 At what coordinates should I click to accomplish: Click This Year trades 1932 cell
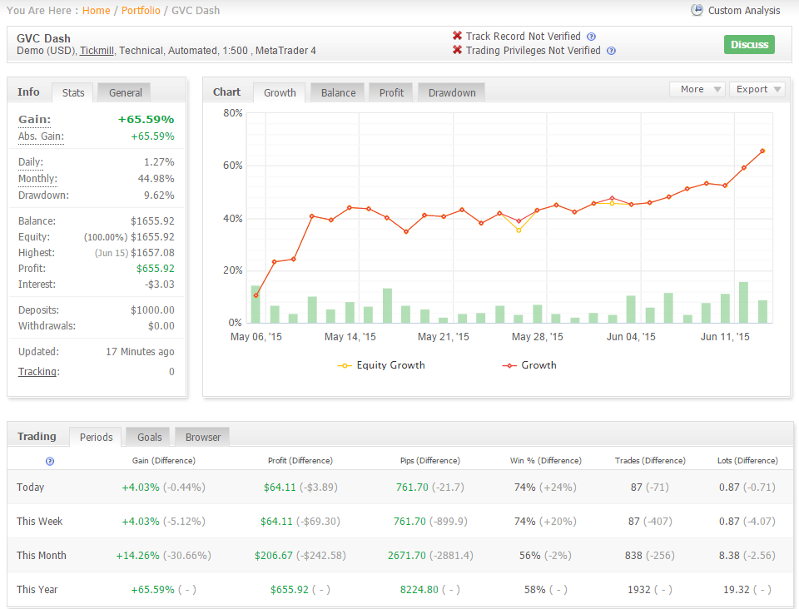(639, 590)
